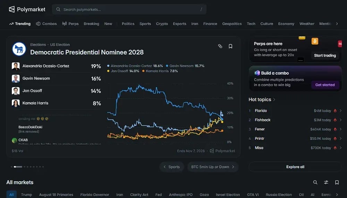Image resolution: width=347 pixels, height=198 pixels.
Task: Open the Polymarket logo home link
Action: point(27,9)
